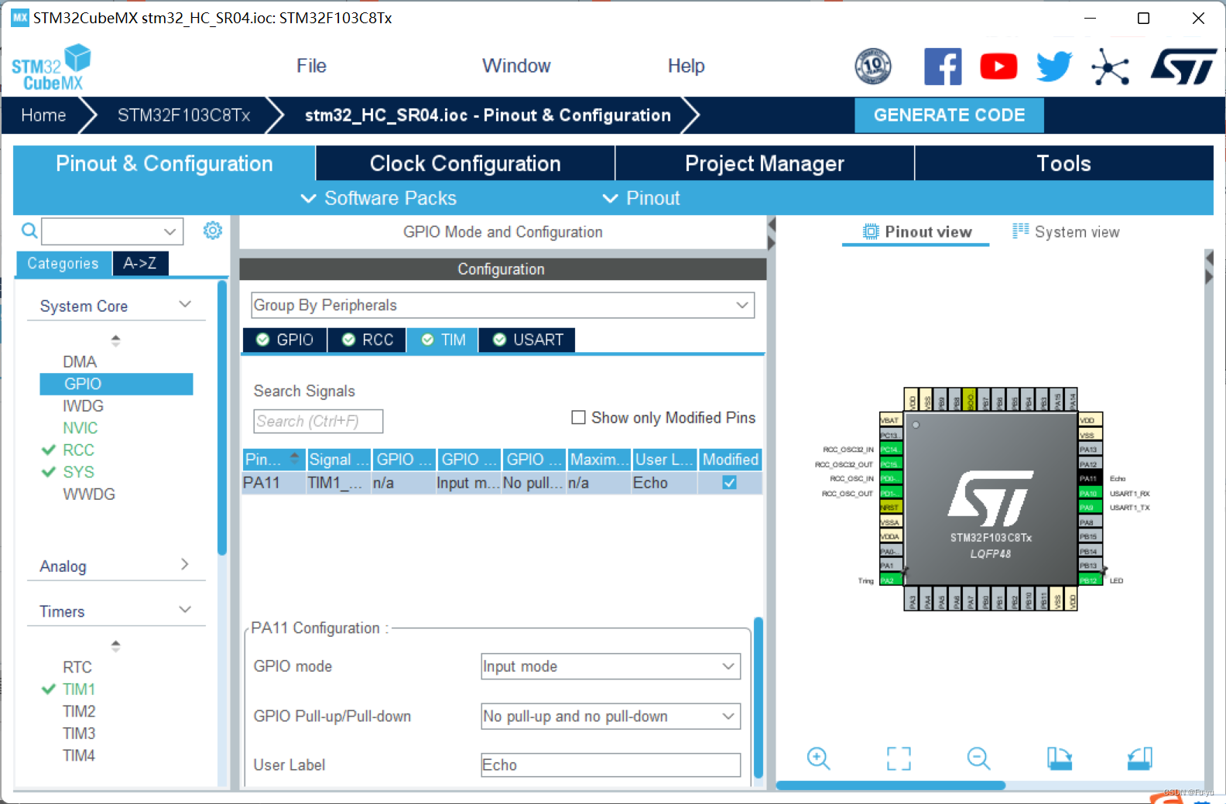Switch to Tools tab

(1064, 163)
